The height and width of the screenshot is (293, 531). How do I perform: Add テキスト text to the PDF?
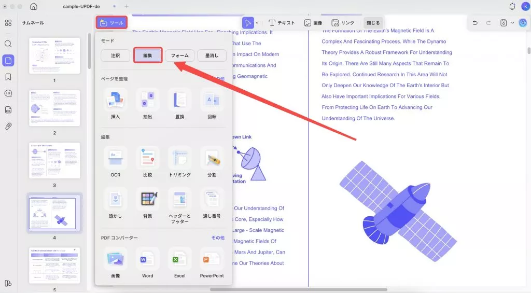pos(282,23)
